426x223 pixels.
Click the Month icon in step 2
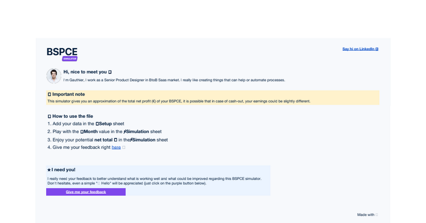(82, 132)
